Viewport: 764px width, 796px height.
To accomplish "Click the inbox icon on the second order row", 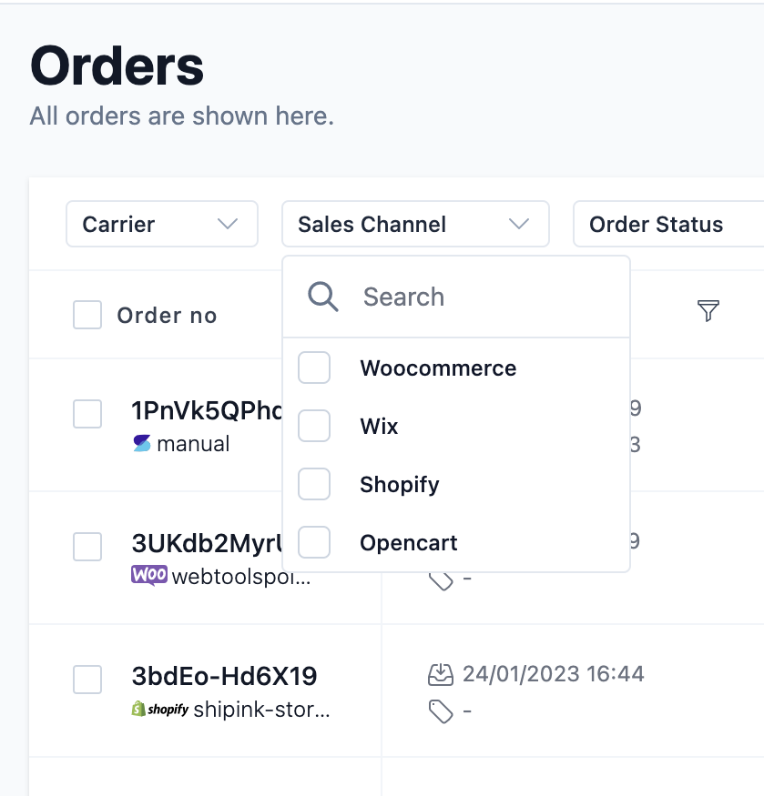I will (x=441, y=540).
